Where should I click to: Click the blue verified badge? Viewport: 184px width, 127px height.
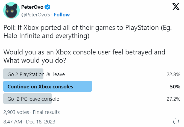[x=48, y=7]
